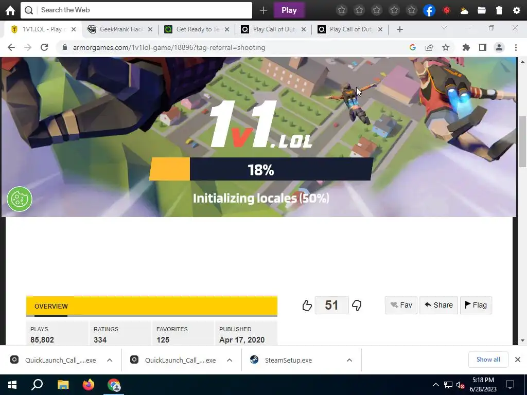Expand options for SteamSetup.exe download

click(x=349, y=360)
